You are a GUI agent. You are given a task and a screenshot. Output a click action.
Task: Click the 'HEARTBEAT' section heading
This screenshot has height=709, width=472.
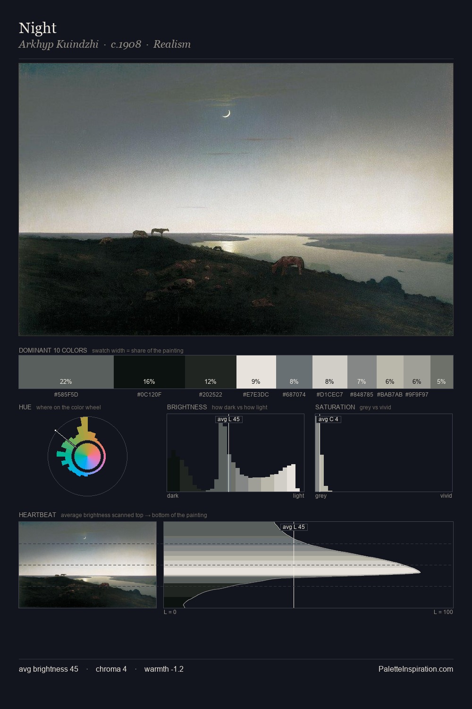pyautogui.click(x=37, y=515)
